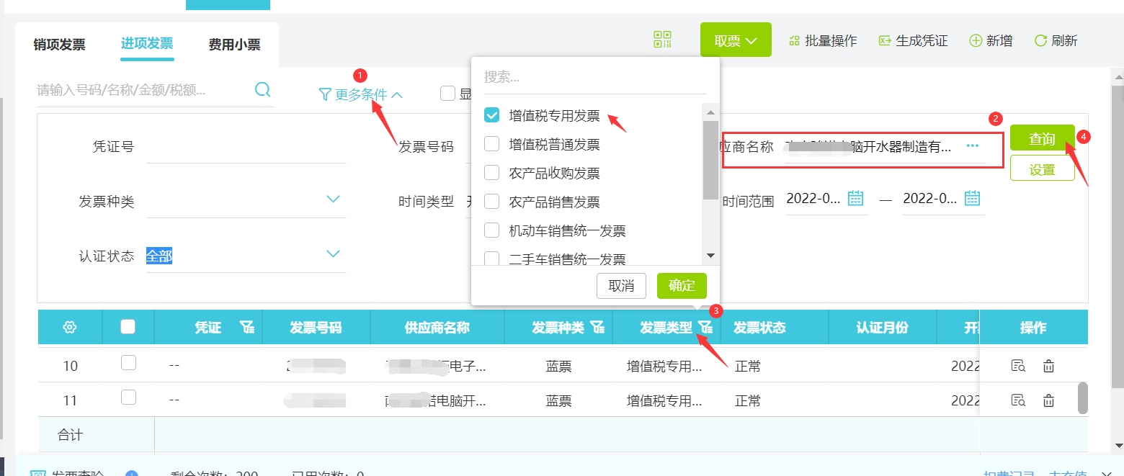Click 认证月份 column header
This screenshot has height=476, width=1124.
[882, 328]
